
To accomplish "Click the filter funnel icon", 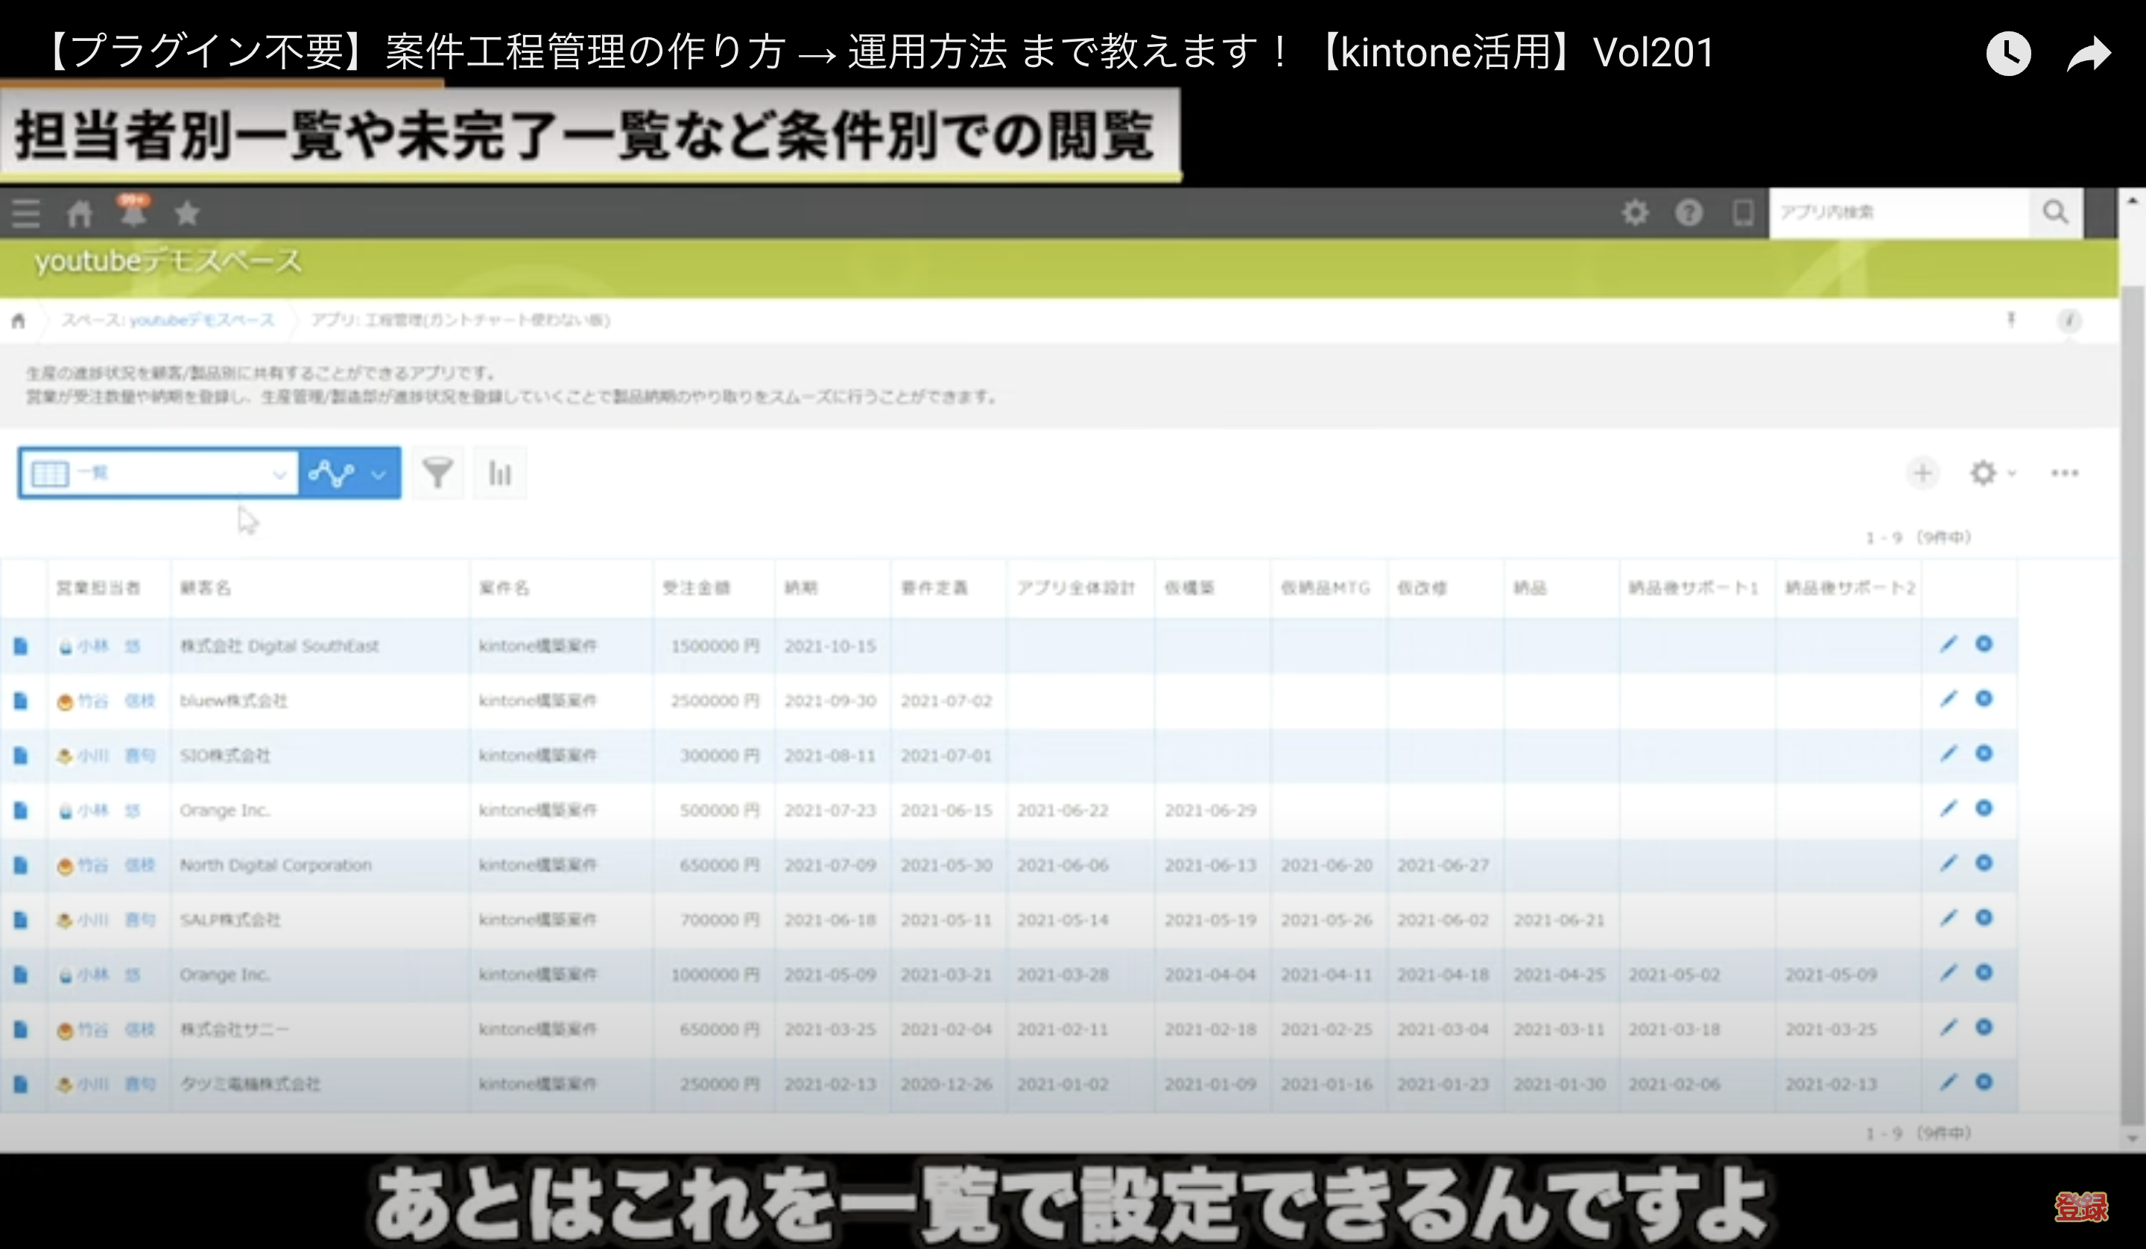I will tap(437, 473).
